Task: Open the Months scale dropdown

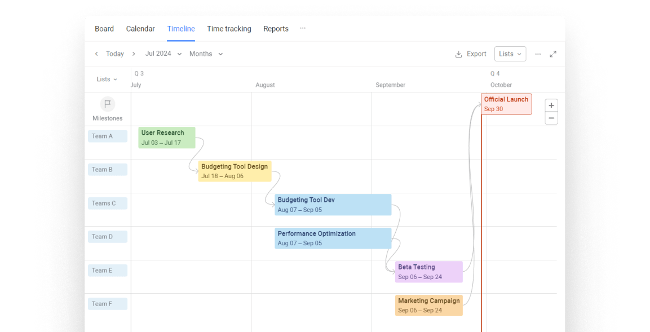Action: 206,54
